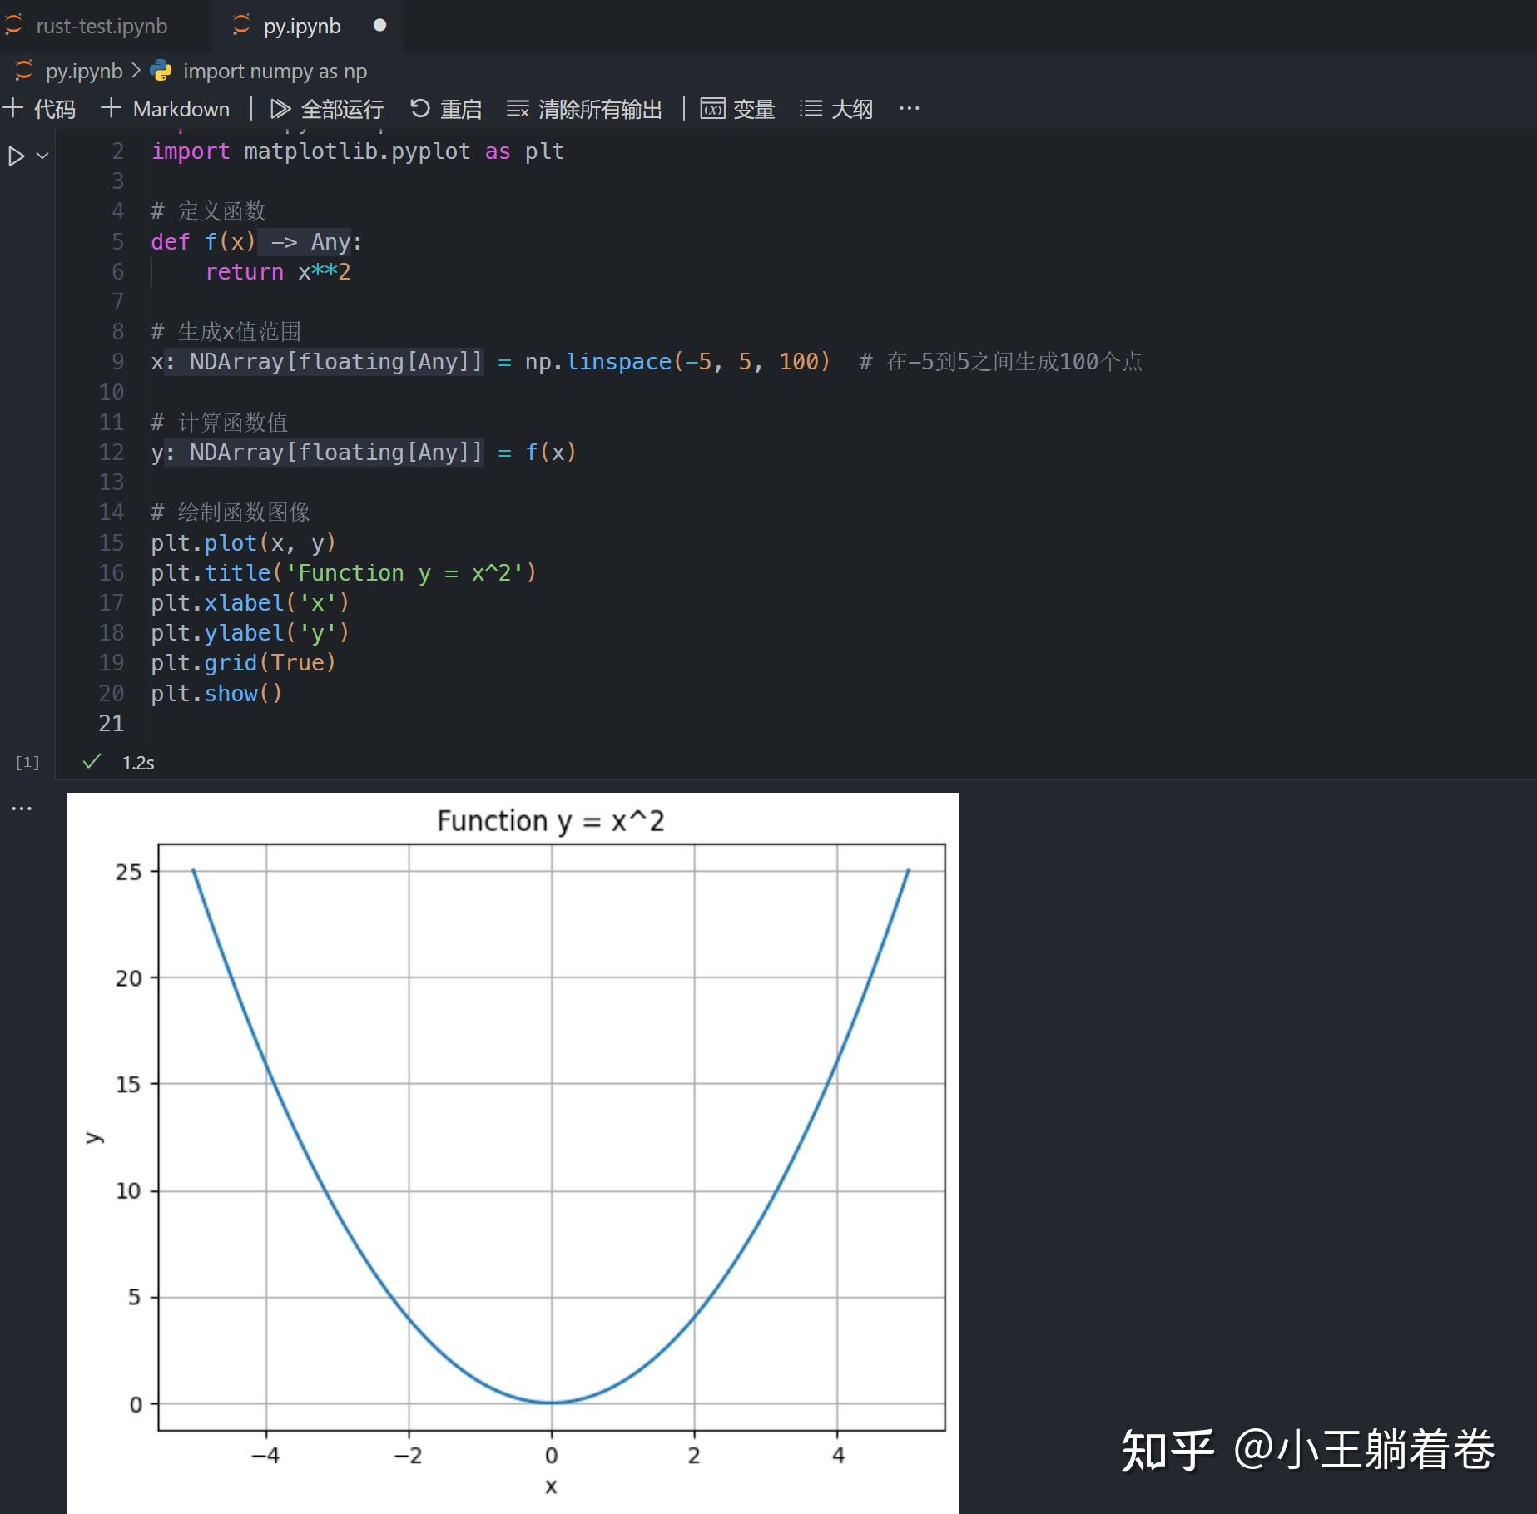This screenshot has width=1537, height=1514.
Task: Open the 变量 variables viewer icon
Action: click(x=713, y=108)
